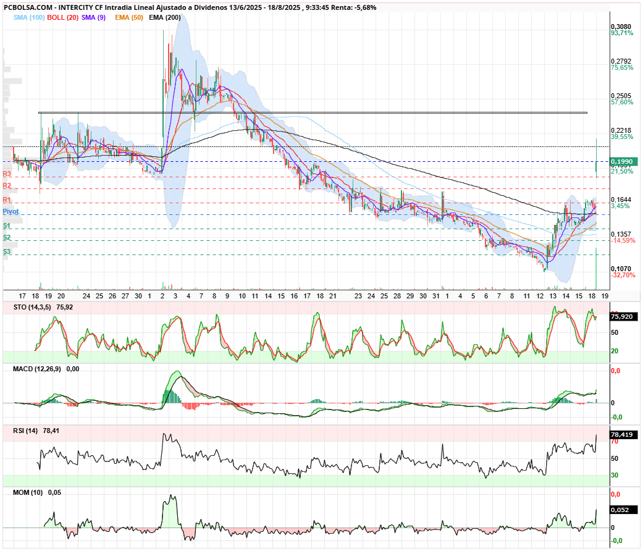Click the 57,60% percentage label
Image resolution: width=643 pixels, height=551 pixels.
tap(622, 102)
